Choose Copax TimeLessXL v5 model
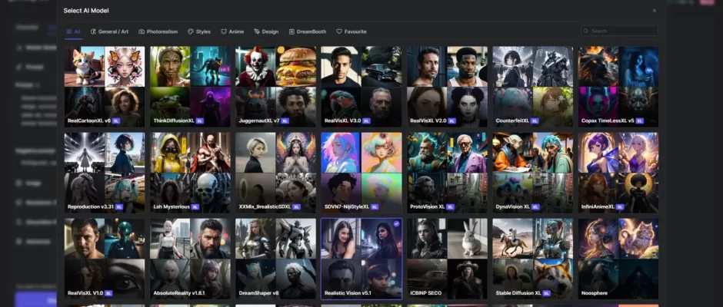The image size is (723, 307). click(x=618, y=87)
